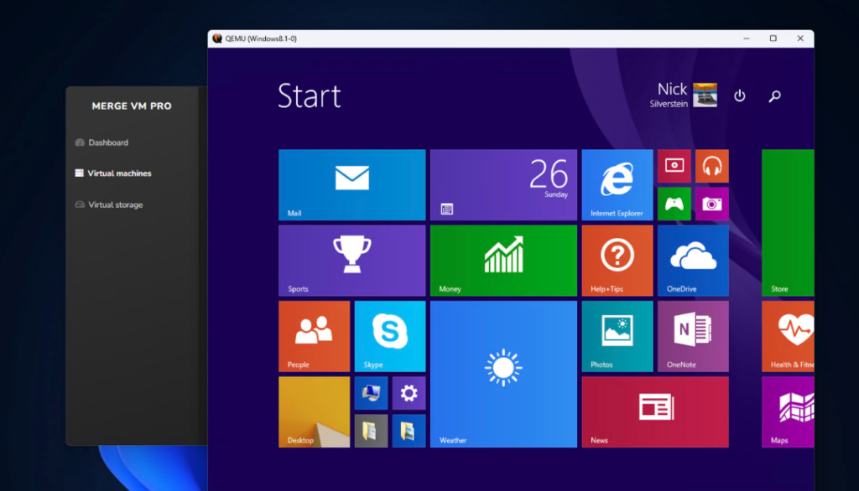Launch the Camera app tile
Screen dimensions: 859x491
click(x=711, y=204)
